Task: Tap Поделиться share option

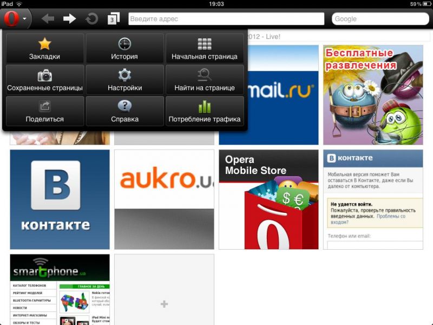Action: coord(45,111)
